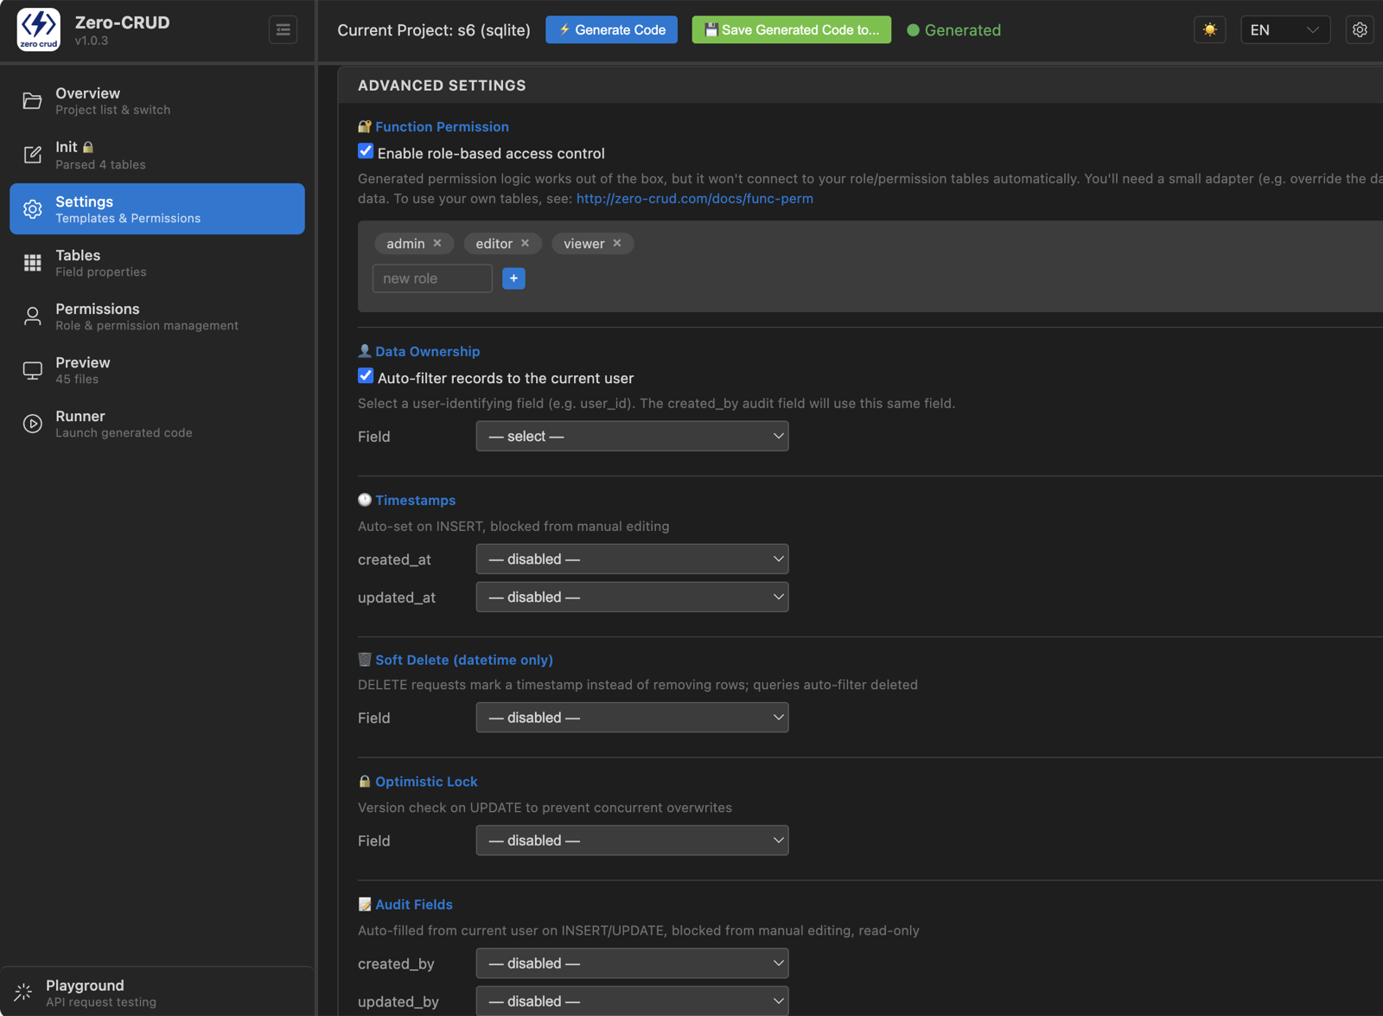Open the Data Ownership Field dropdown

[x=632, y=436]
